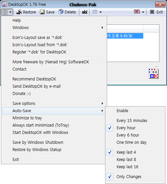Select the checked Every hour interval
Image resolution: width=167 pixels, height=184 pixels.
click(x=136, y=128)
